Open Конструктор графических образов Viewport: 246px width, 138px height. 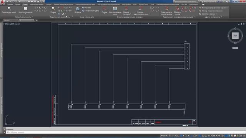213,8
